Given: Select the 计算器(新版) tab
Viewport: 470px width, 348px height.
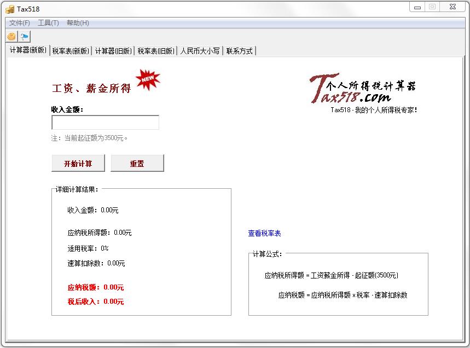Looking at the screenshot, I should 28,50.
